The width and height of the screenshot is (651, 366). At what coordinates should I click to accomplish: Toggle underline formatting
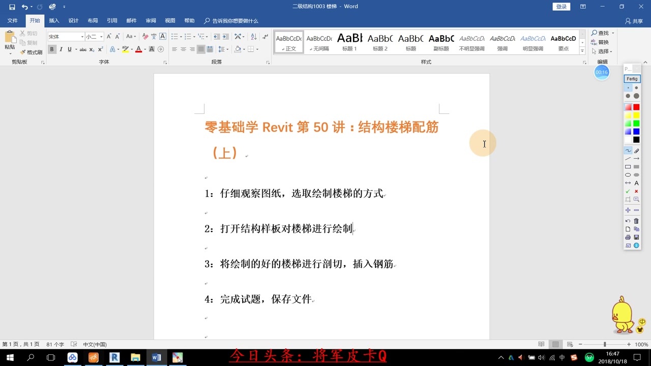click(x=69, y=49)
